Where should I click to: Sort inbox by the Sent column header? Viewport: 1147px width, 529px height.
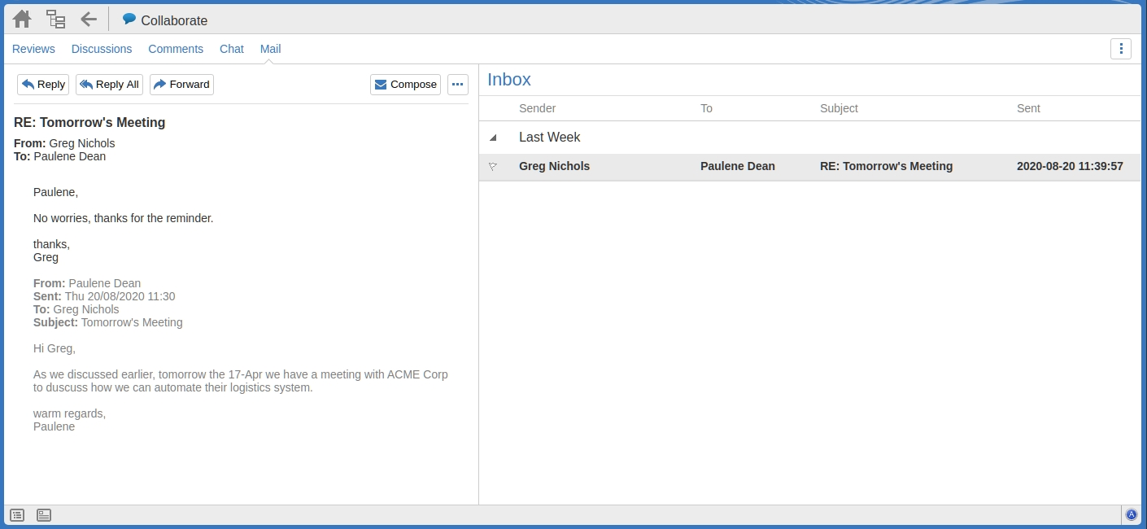(x=1028, y=108)
